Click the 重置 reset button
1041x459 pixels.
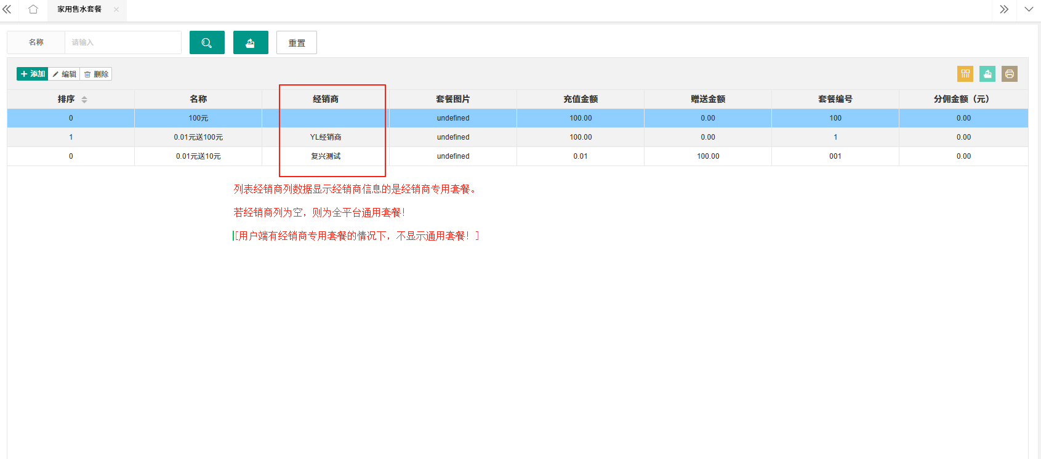pos(297,42)
